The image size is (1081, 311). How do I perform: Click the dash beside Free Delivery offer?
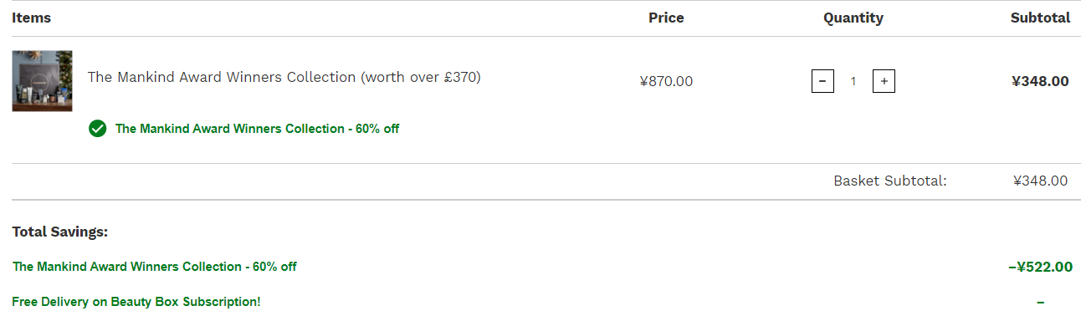pos(1040,301)
